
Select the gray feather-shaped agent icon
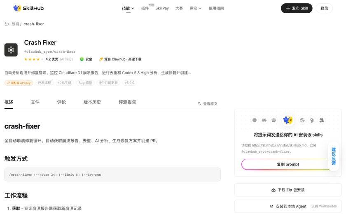312,120
